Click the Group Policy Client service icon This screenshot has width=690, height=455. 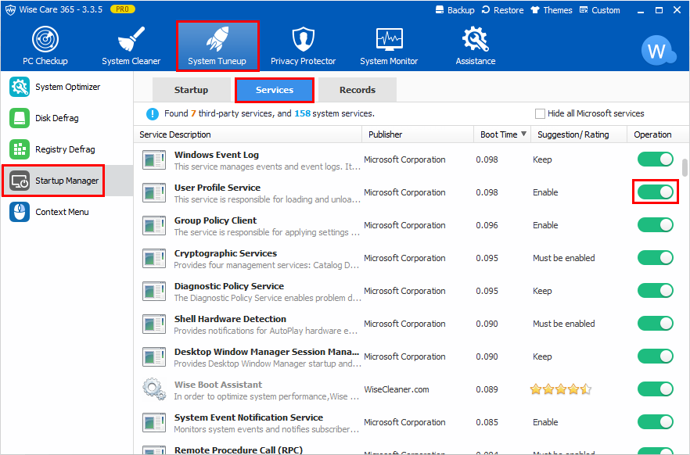pyautogui.click(x=154, y=225)
